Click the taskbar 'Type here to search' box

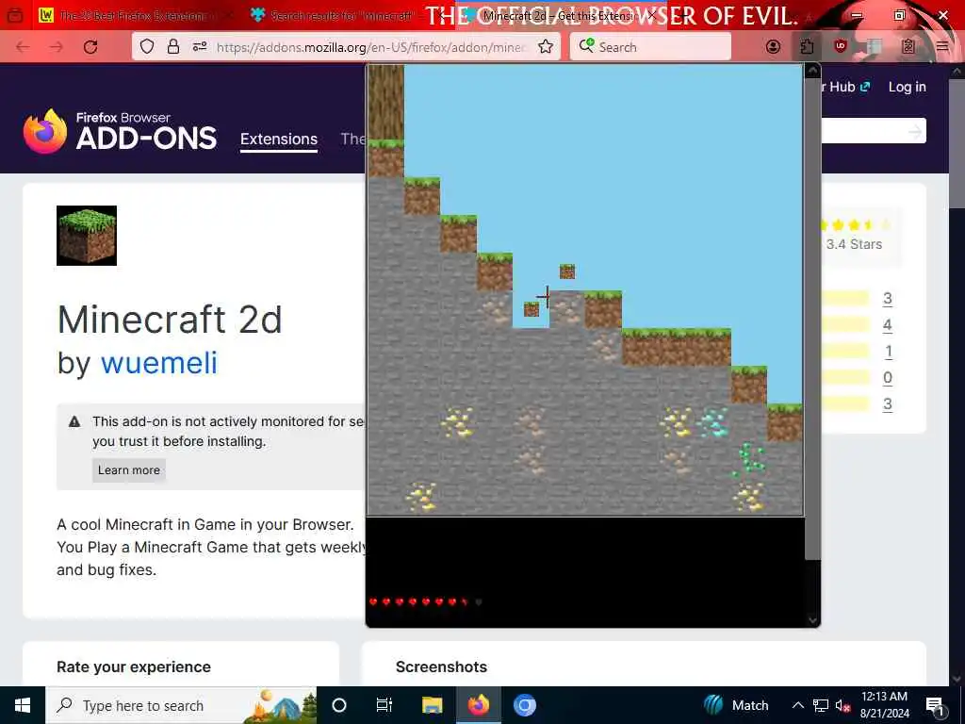[x=182, y=705]
